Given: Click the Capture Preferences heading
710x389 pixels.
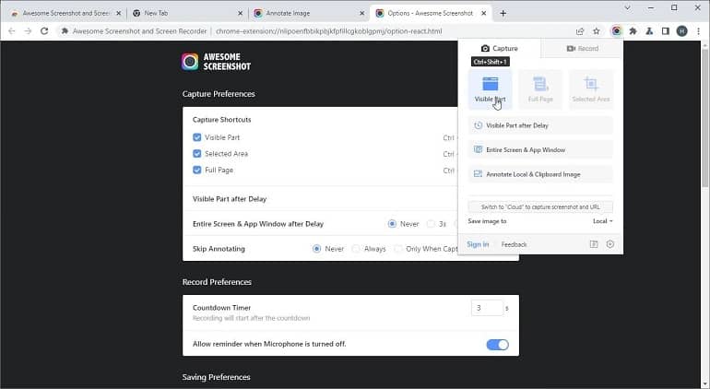Looking at the screenshot, I should pyautogui.click(x=219, y=94).
